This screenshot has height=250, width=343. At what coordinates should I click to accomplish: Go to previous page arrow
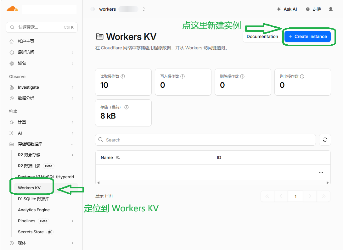tap(281, 196)
